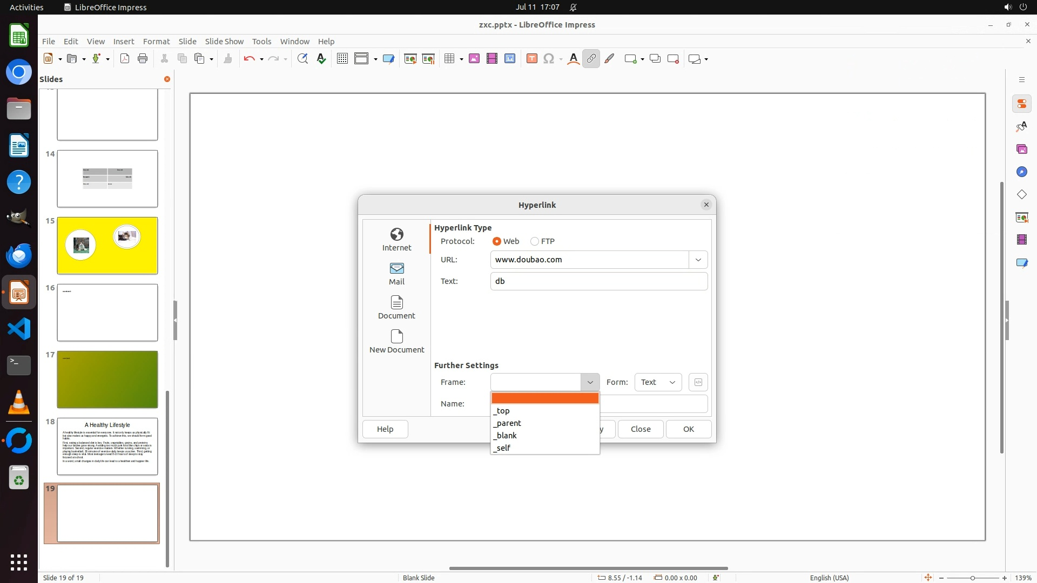This screenshot has width=1037, height=583.
Task: Open the sidebar Properties deck icon
Action: coord(1021,104)
